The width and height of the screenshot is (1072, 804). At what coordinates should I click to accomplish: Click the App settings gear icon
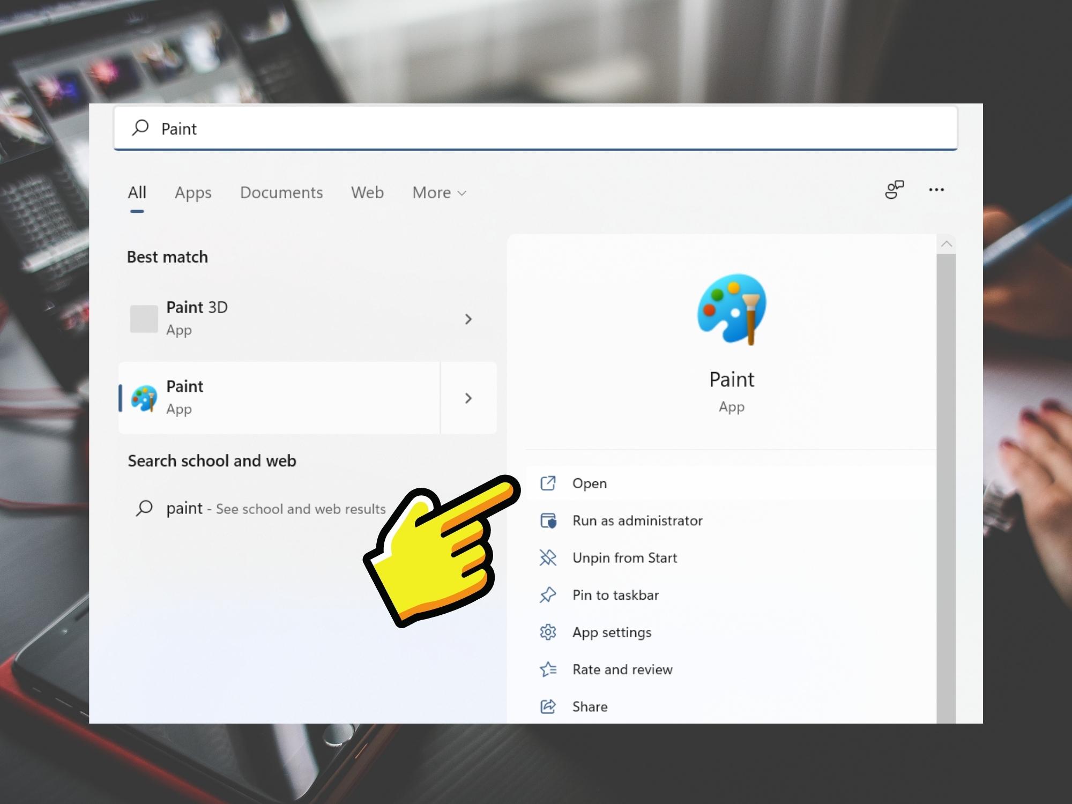click(548, 632)
